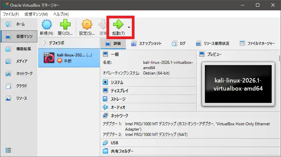Click the アダプター 1 host-only adapter text
Viewport: 281px width, 157px height.
point(197,127)
